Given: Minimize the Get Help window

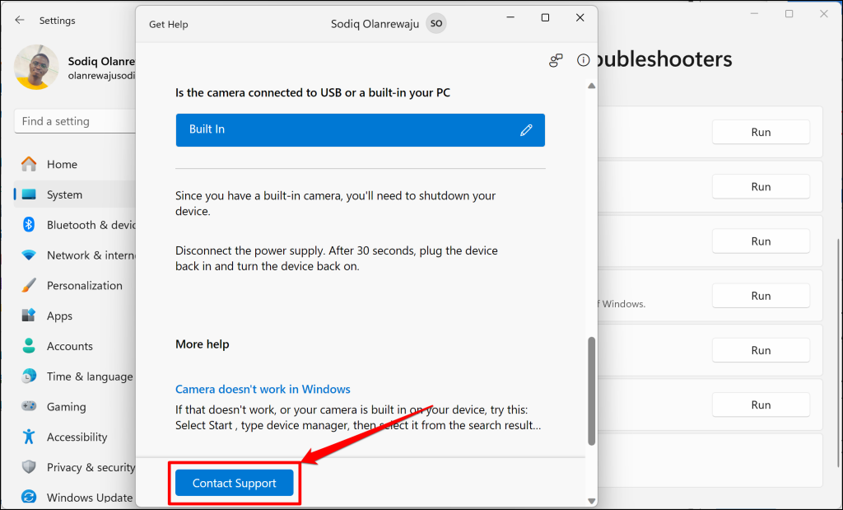Looking at the screenshot, I should pos(510,18).
